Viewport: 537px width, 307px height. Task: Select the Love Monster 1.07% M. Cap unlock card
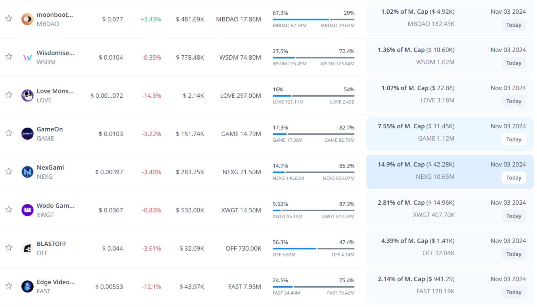click(450, 96)
